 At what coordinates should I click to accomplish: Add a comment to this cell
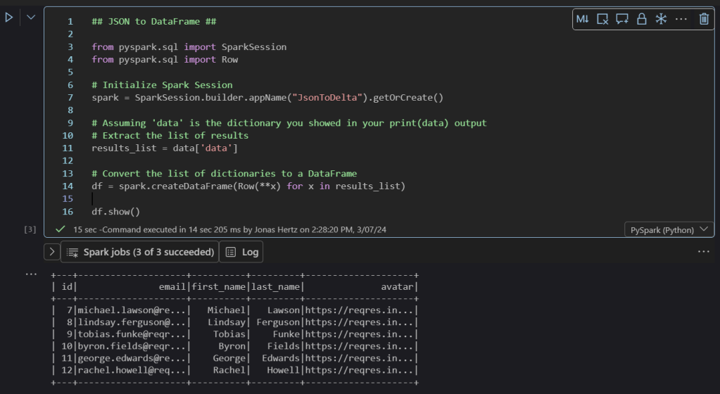tap(622, 20)
